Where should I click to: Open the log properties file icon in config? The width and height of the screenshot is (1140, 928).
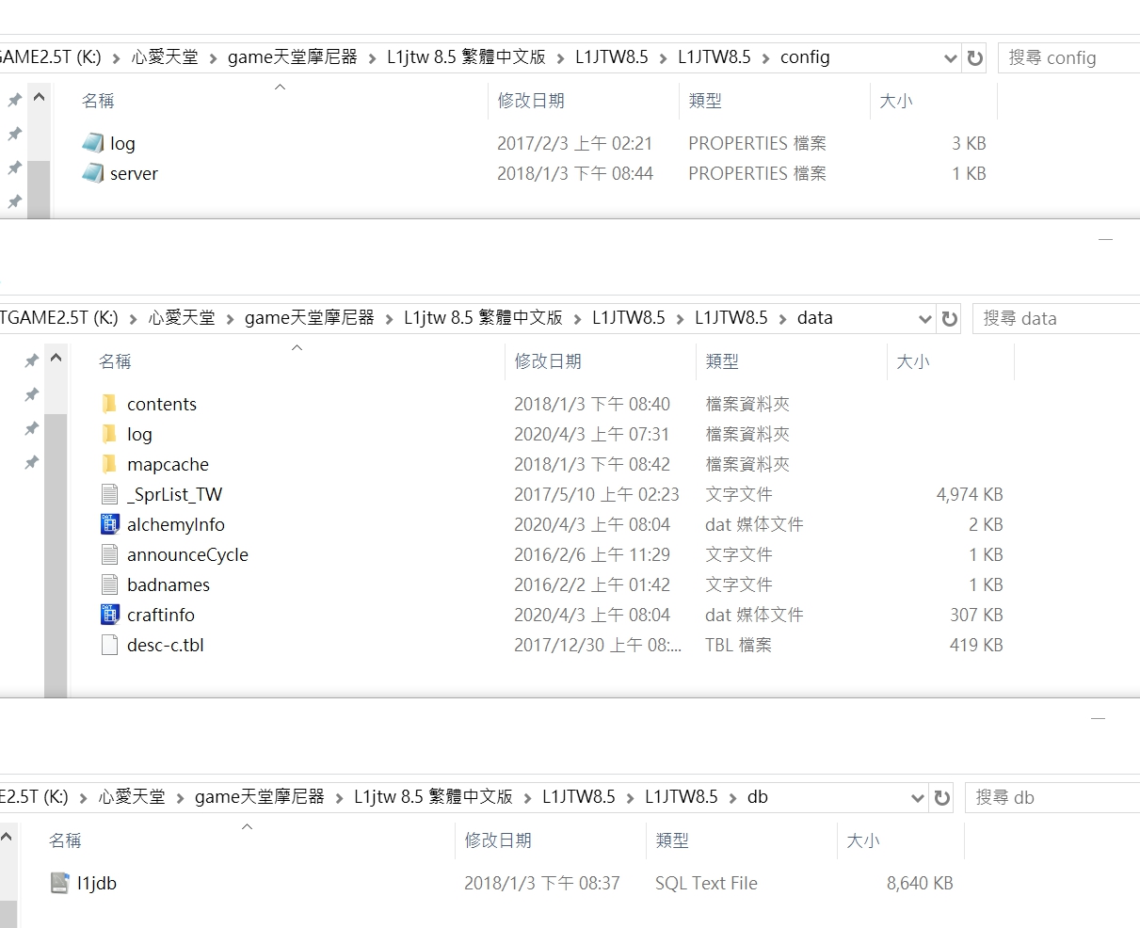point(93,143)
